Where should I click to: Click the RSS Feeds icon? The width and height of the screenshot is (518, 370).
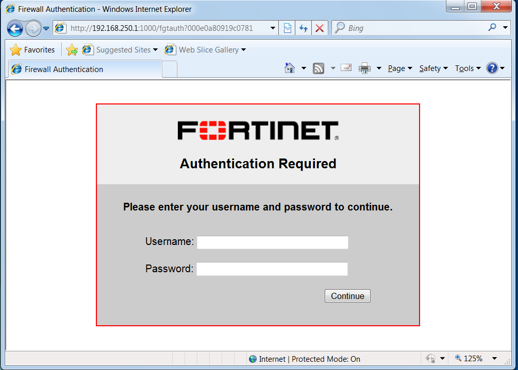[x=318, y=68]
